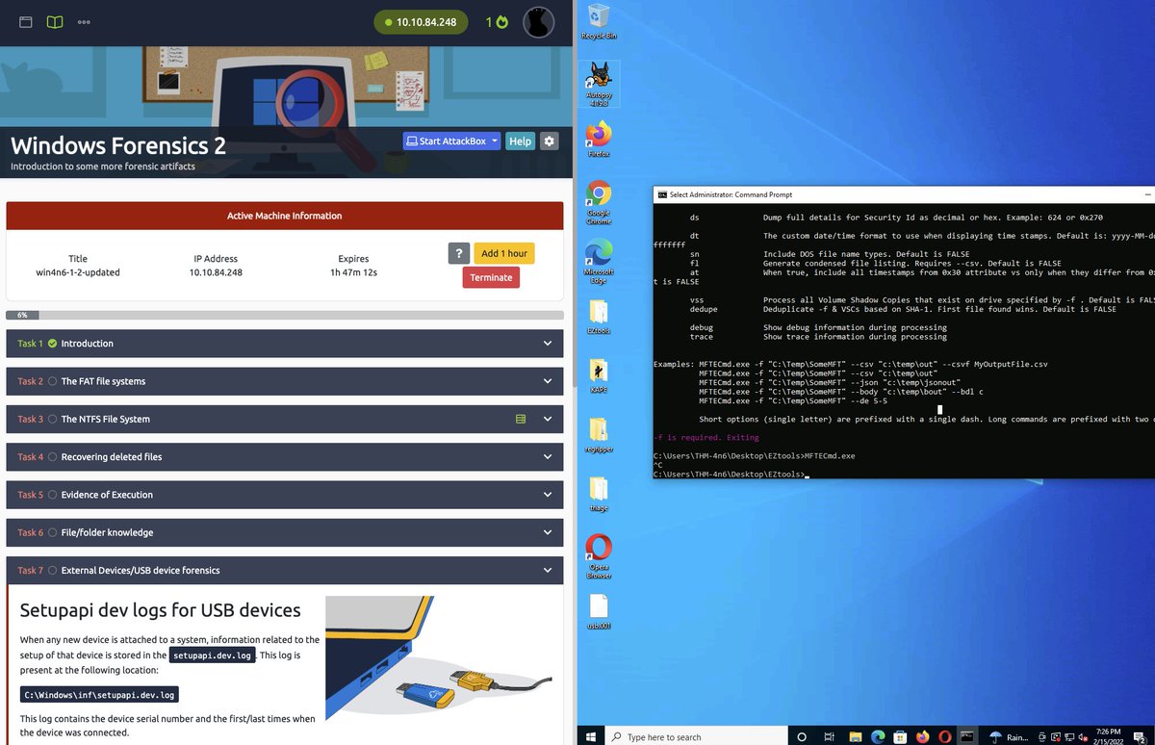
Task: Launch Google Chrome desktop shortcut
Action: (x=599, y=203)
